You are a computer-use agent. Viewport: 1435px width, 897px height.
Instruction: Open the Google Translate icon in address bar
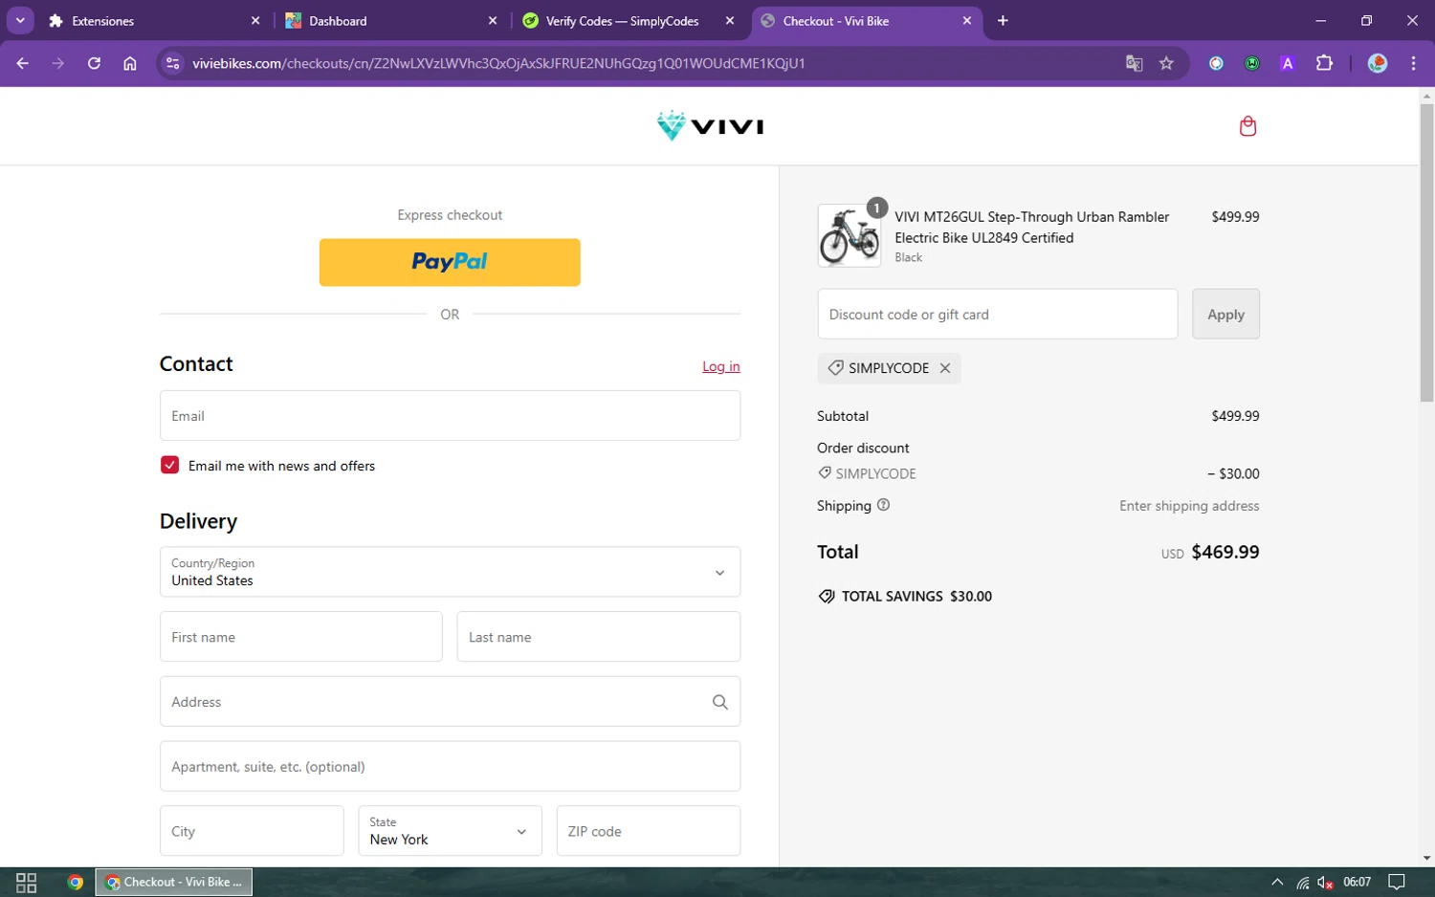click(x=1135, y=63)
